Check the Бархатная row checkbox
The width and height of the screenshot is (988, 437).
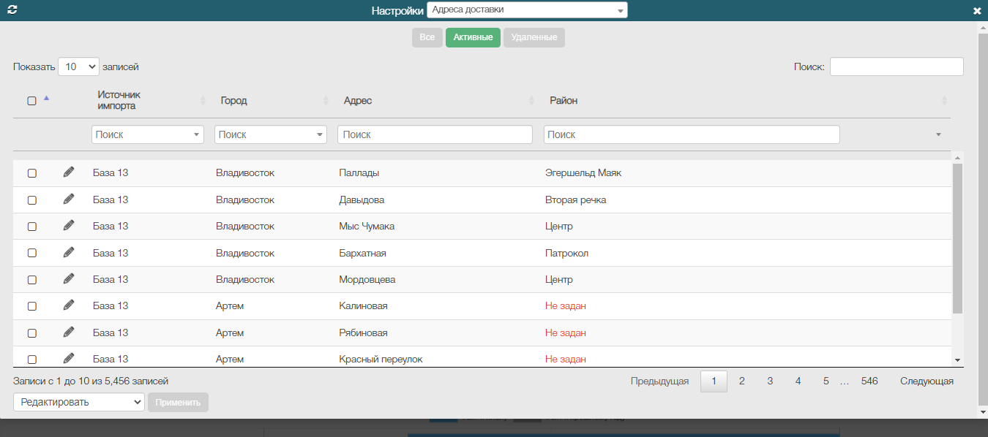click(x=31, y=253)
